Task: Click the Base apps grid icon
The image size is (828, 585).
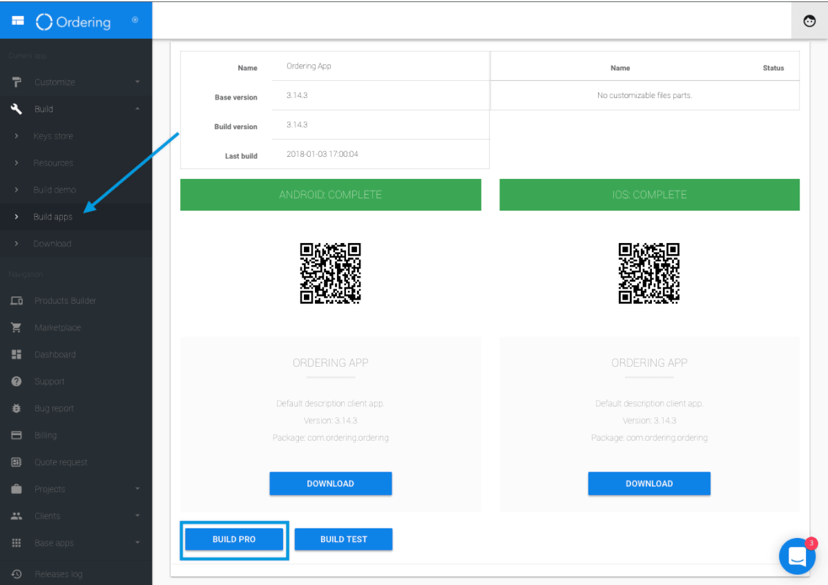Action: (x=17, y=543)
